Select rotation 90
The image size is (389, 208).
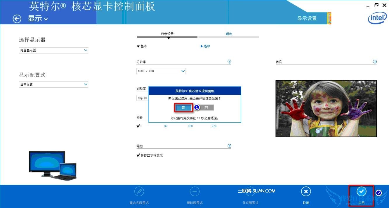point(166,126)
